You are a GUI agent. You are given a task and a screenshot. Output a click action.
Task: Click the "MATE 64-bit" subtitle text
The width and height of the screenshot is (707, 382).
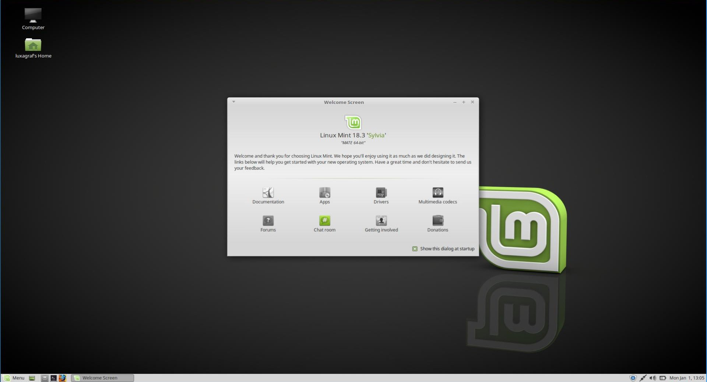(x=353, y=143)
